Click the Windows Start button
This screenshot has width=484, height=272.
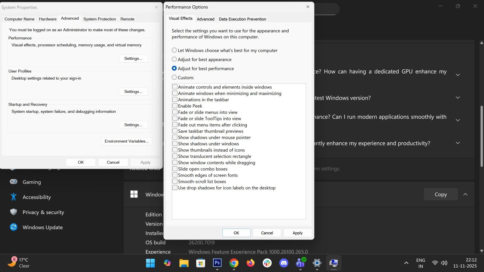150,263
